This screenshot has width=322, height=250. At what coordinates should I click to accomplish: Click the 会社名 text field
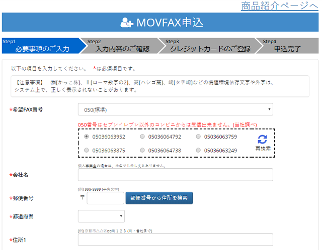click(x=175, y=175)
